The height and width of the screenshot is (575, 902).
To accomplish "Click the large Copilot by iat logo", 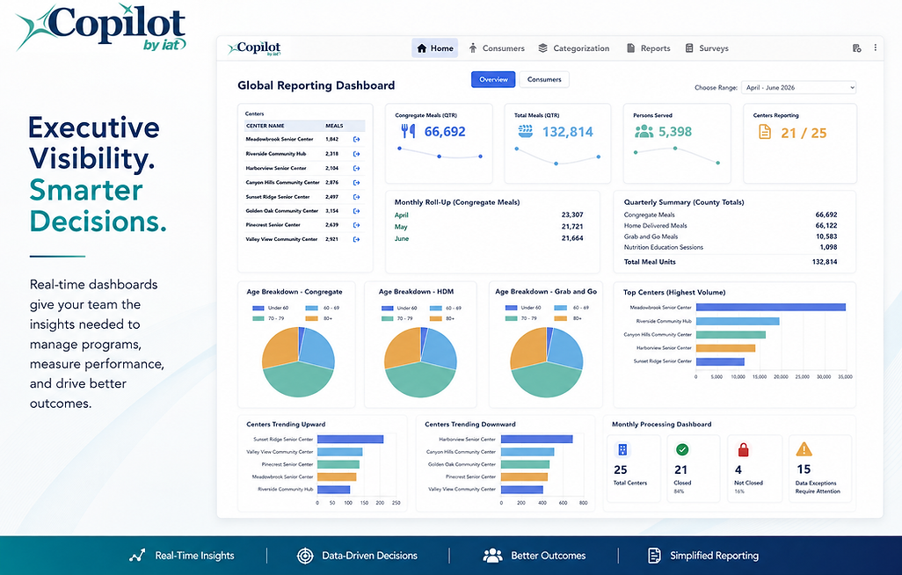I will tap(101, 27).
